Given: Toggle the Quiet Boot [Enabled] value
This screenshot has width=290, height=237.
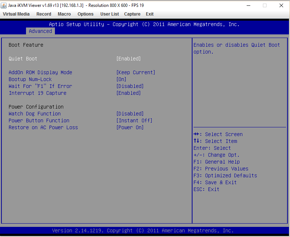Looking at the screenshot, I should click(129, 59).
